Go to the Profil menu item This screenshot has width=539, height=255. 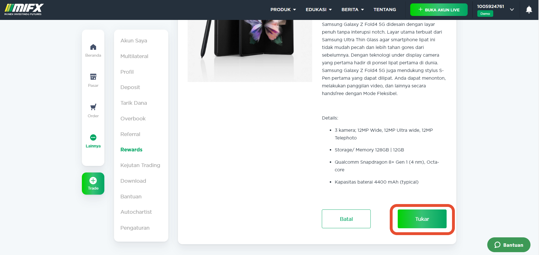pos(127,72)
